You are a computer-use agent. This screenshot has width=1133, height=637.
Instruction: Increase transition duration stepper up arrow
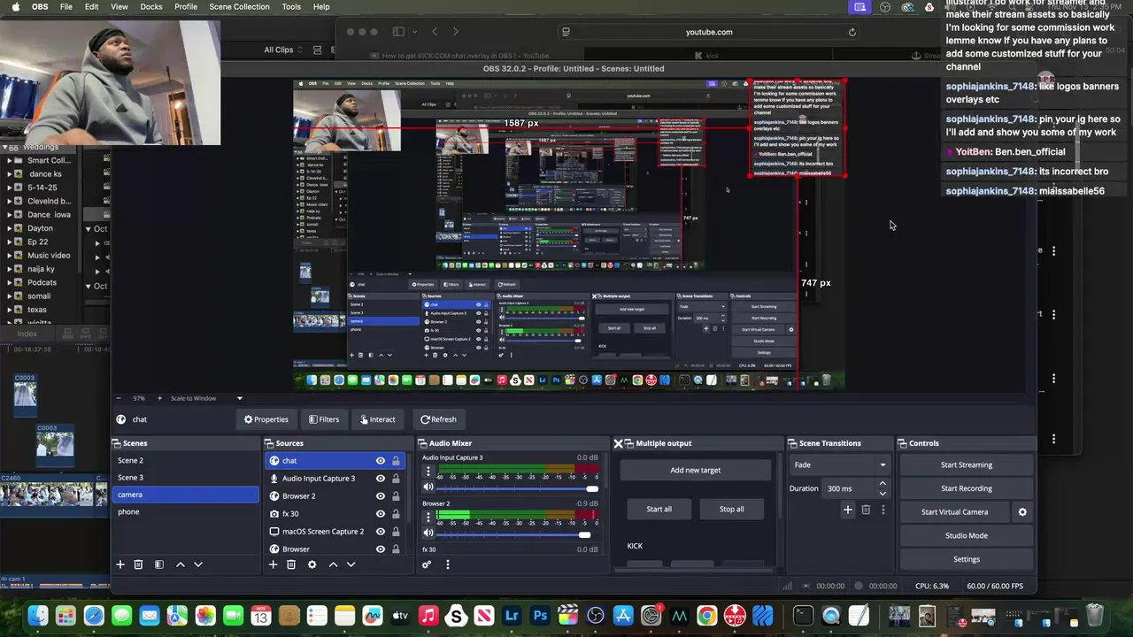tap(883, 484)
